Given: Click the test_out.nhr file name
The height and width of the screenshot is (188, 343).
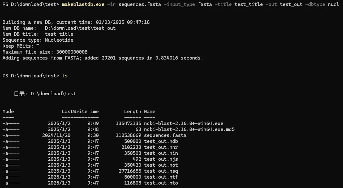Looking at the screenshot, I should pyautogui.click(x=161, y=147).
